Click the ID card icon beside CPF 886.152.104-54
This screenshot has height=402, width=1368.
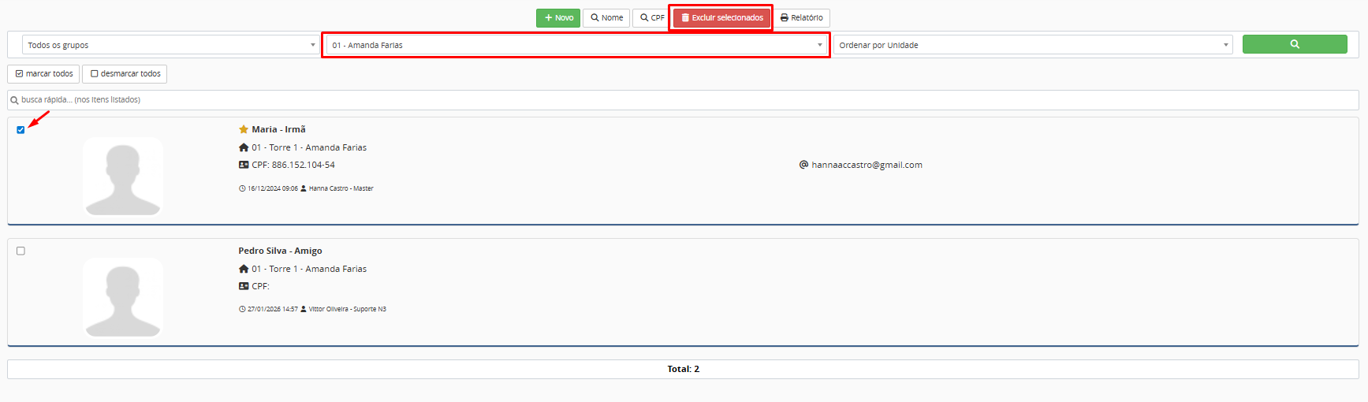coord(244,165)
